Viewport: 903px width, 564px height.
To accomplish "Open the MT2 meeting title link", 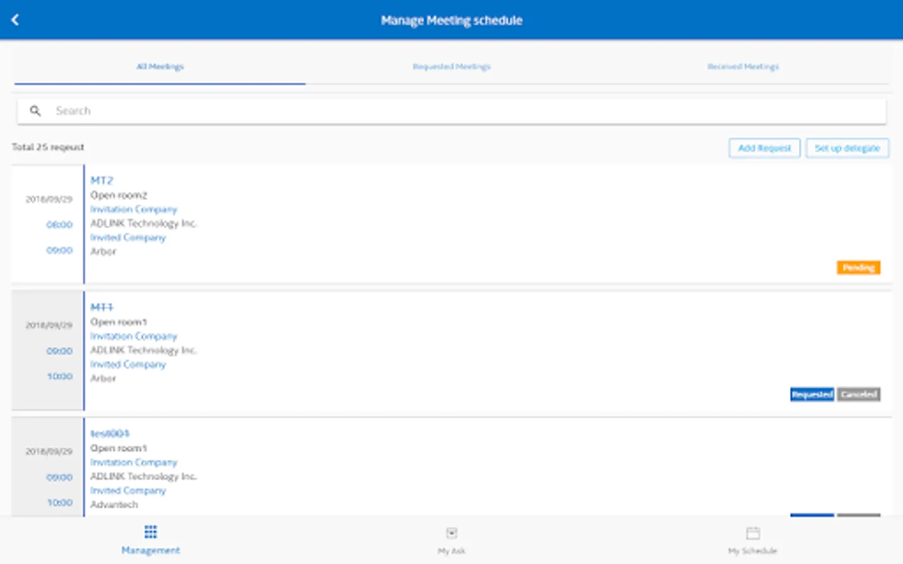I will point(102,180).
